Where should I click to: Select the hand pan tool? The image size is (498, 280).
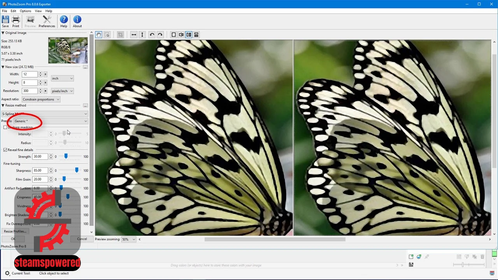pos(99,35)
